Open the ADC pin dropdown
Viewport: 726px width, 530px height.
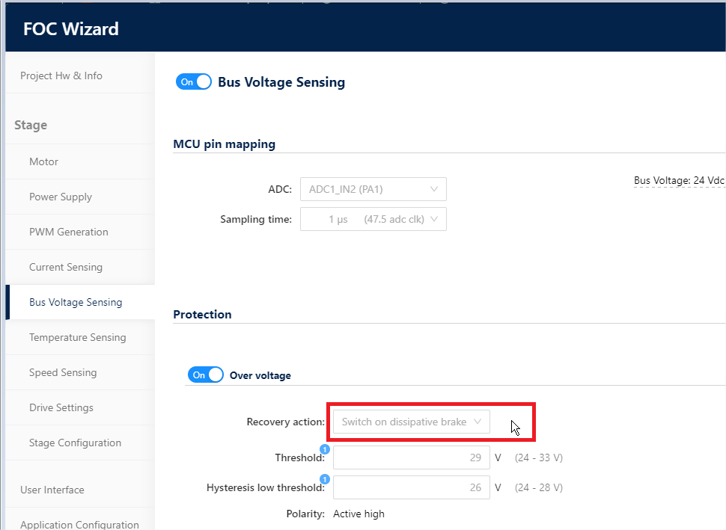[x=373, y=189]
